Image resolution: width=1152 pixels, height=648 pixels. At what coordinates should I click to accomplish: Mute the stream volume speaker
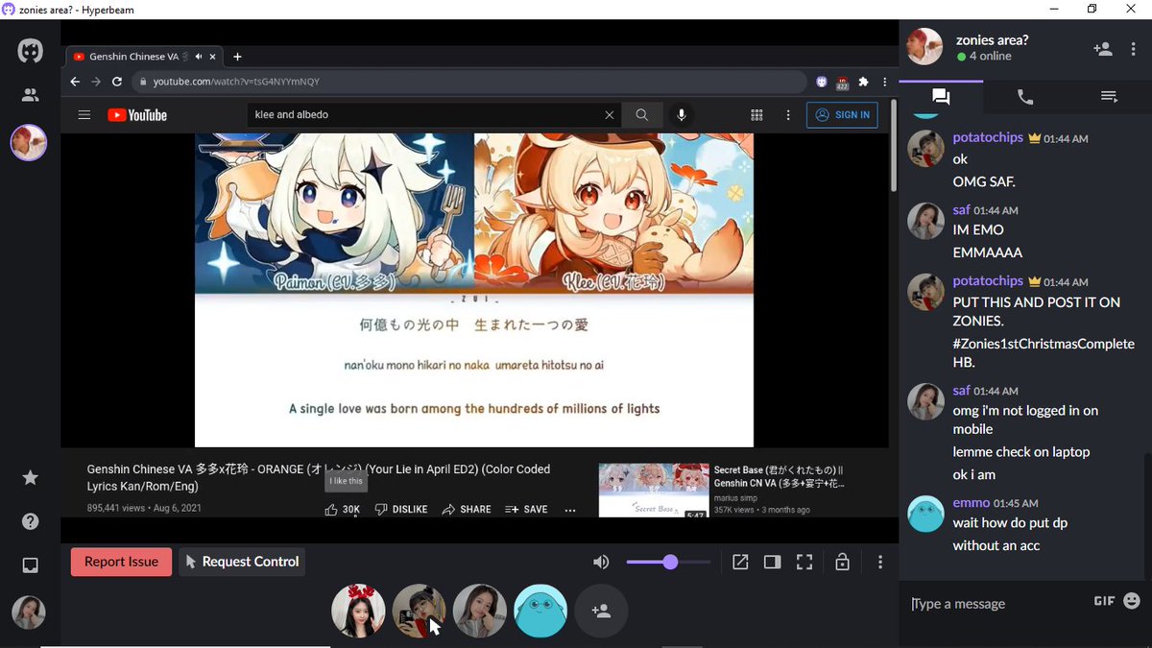pos(601,562)
